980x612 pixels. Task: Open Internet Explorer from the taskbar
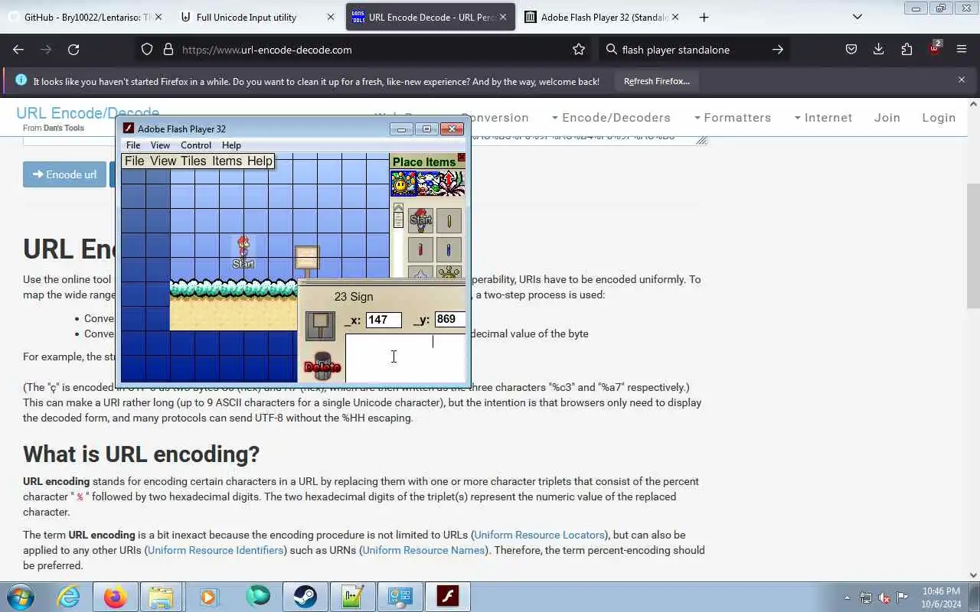tap(68, 597)
